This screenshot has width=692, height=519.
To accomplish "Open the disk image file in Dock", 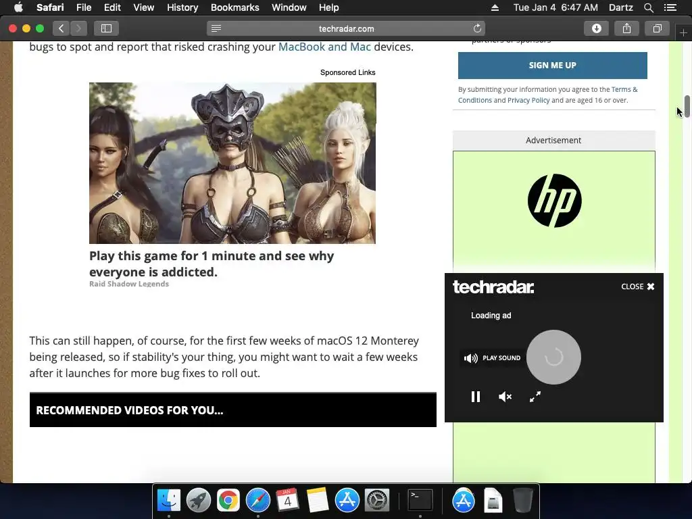I will (x=493, y=501).
